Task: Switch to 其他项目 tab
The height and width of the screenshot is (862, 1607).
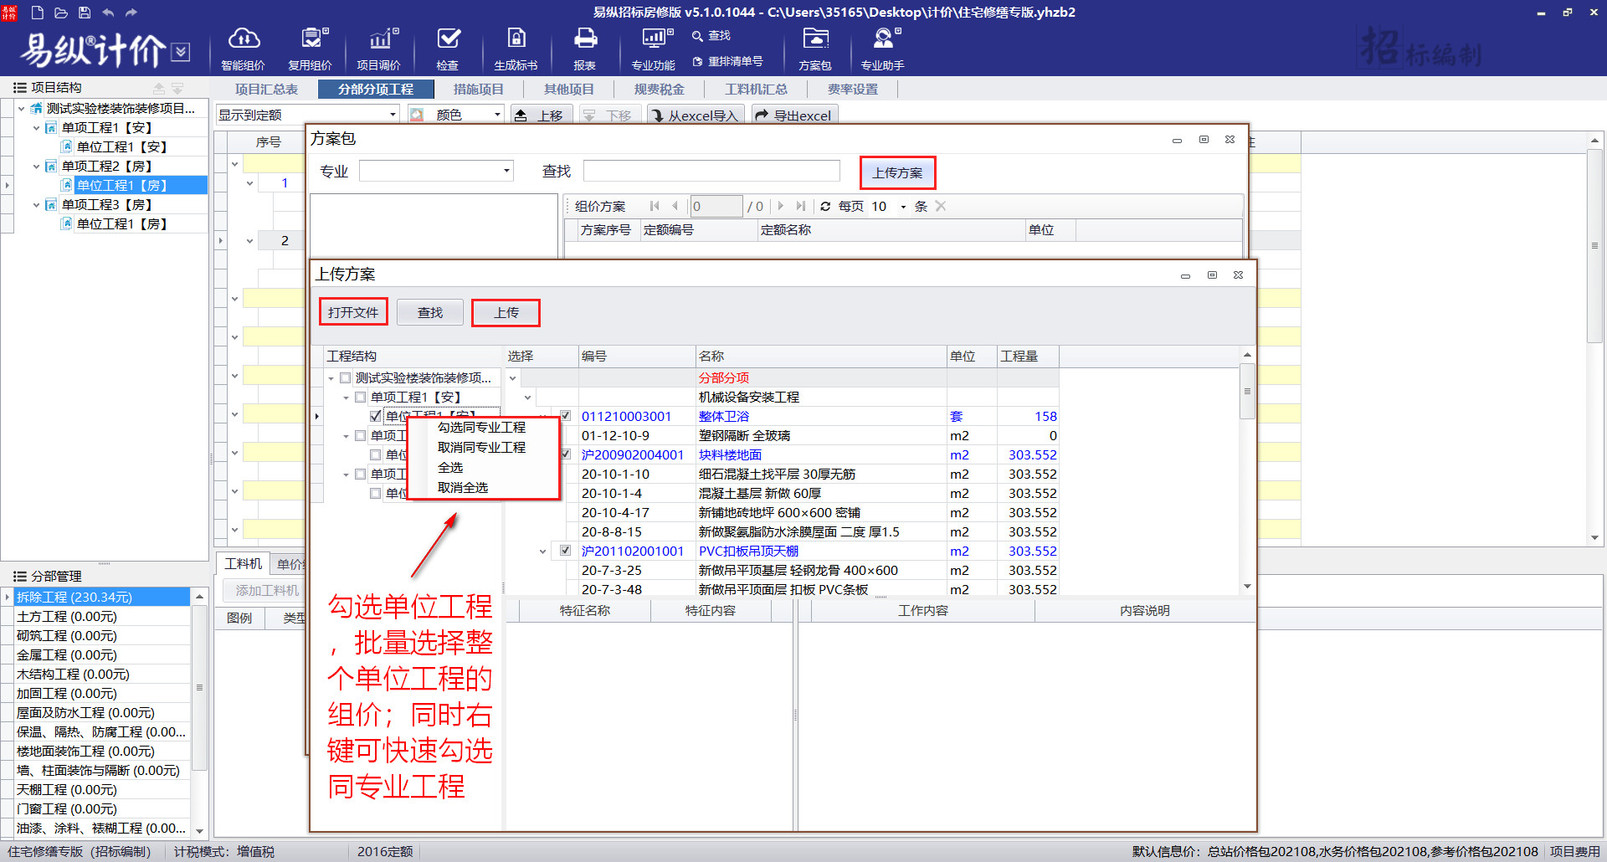Action: 569,90
